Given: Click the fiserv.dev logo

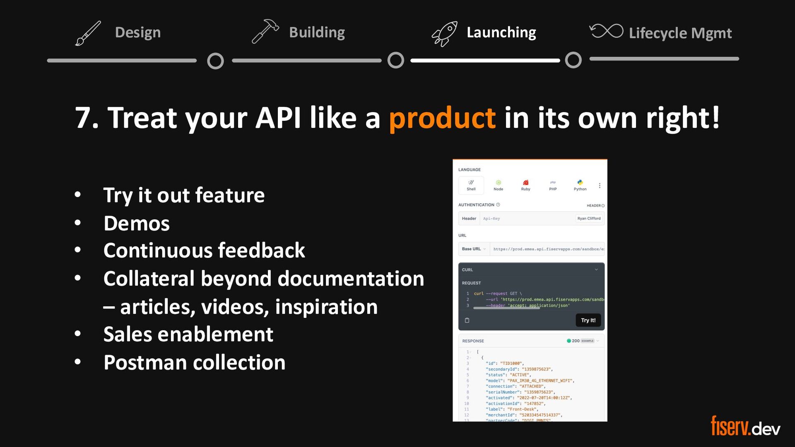Looking at the screenshot, I should pyautogui.click(x=745, y=426).
